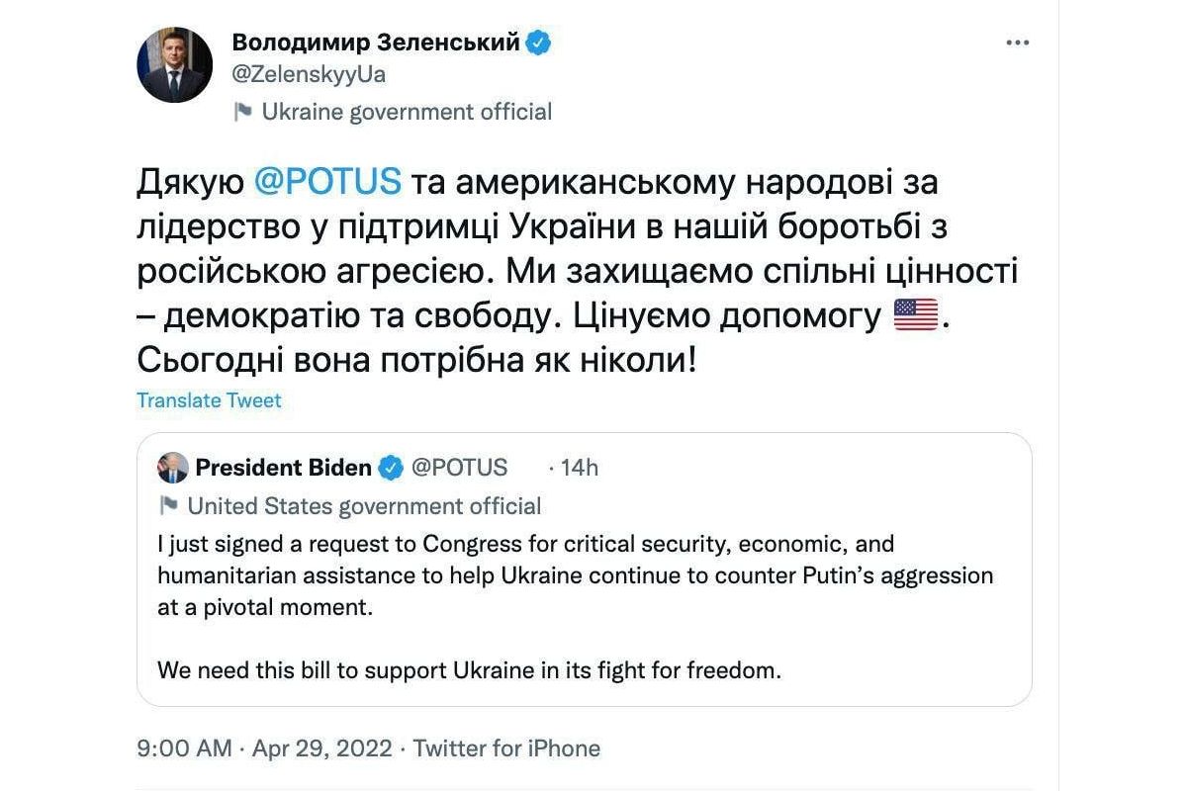Click the Twitter for iPhone source link
Image resolution: width=1187 pixels, height=791 pixels.
tap(506, 748)
